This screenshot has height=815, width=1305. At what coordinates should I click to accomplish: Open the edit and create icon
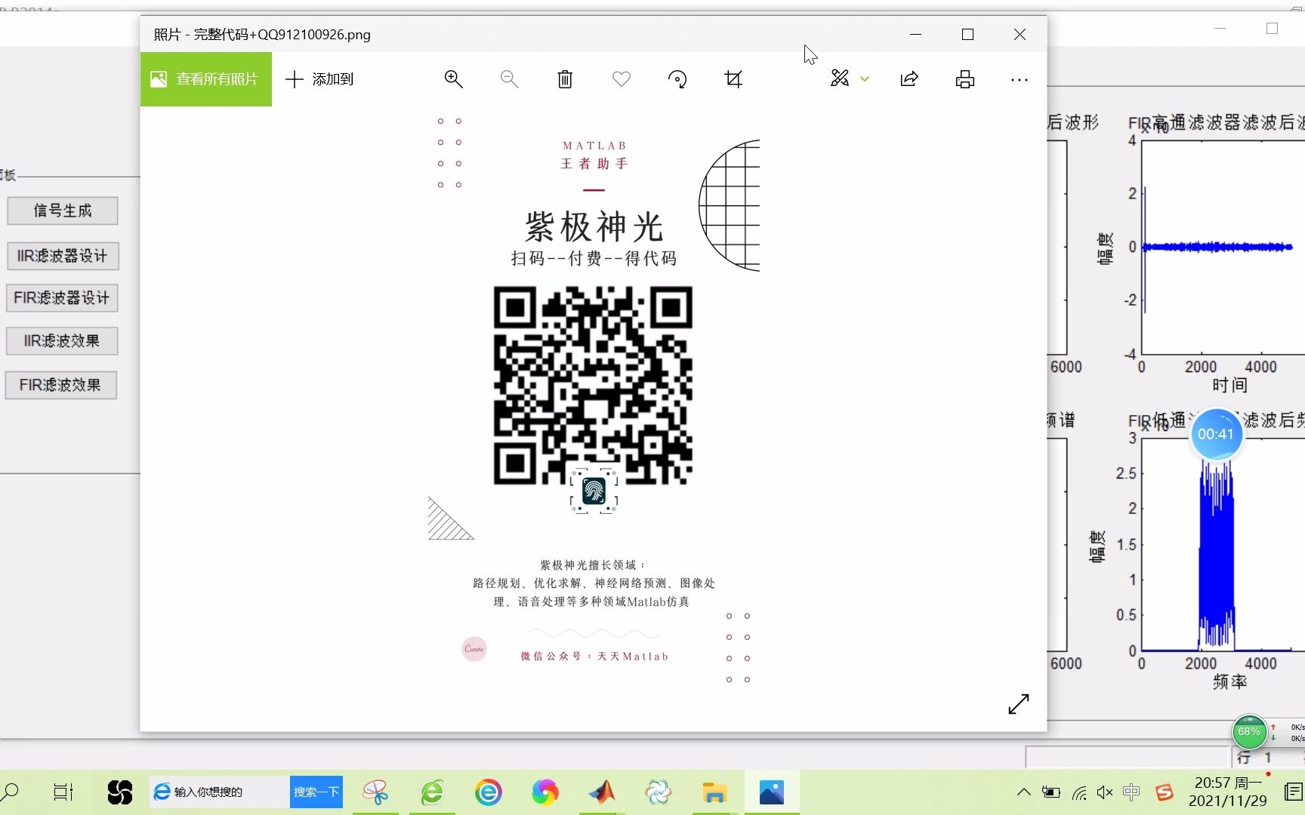click(x=840, y=78)
